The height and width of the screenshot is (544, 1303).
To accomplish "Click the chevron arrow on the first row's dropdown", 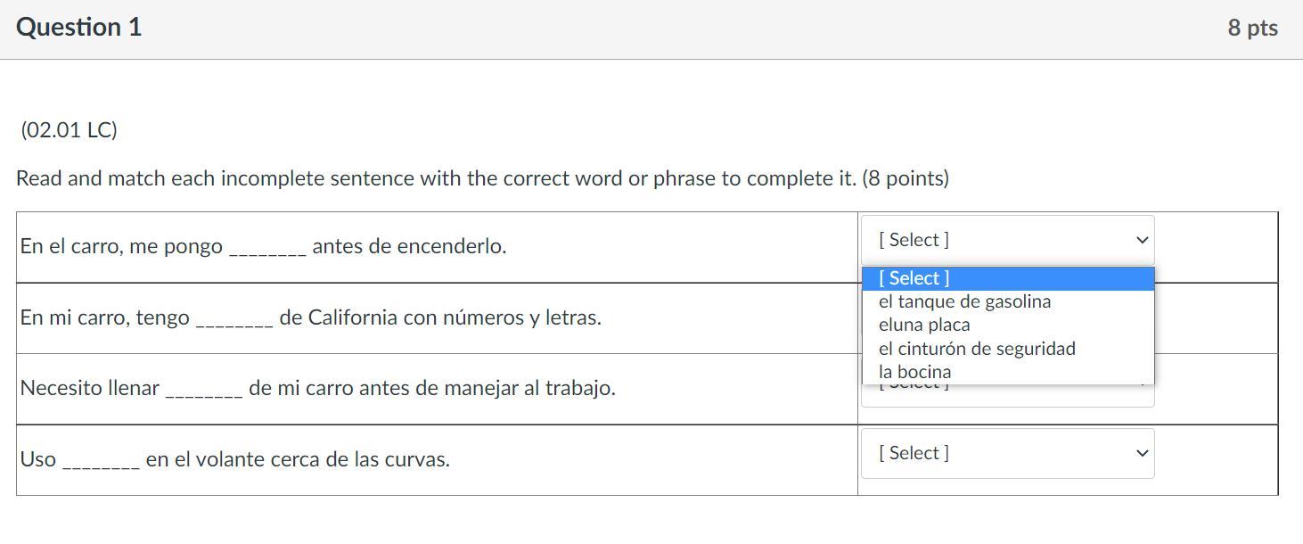I will (1142, 240).
